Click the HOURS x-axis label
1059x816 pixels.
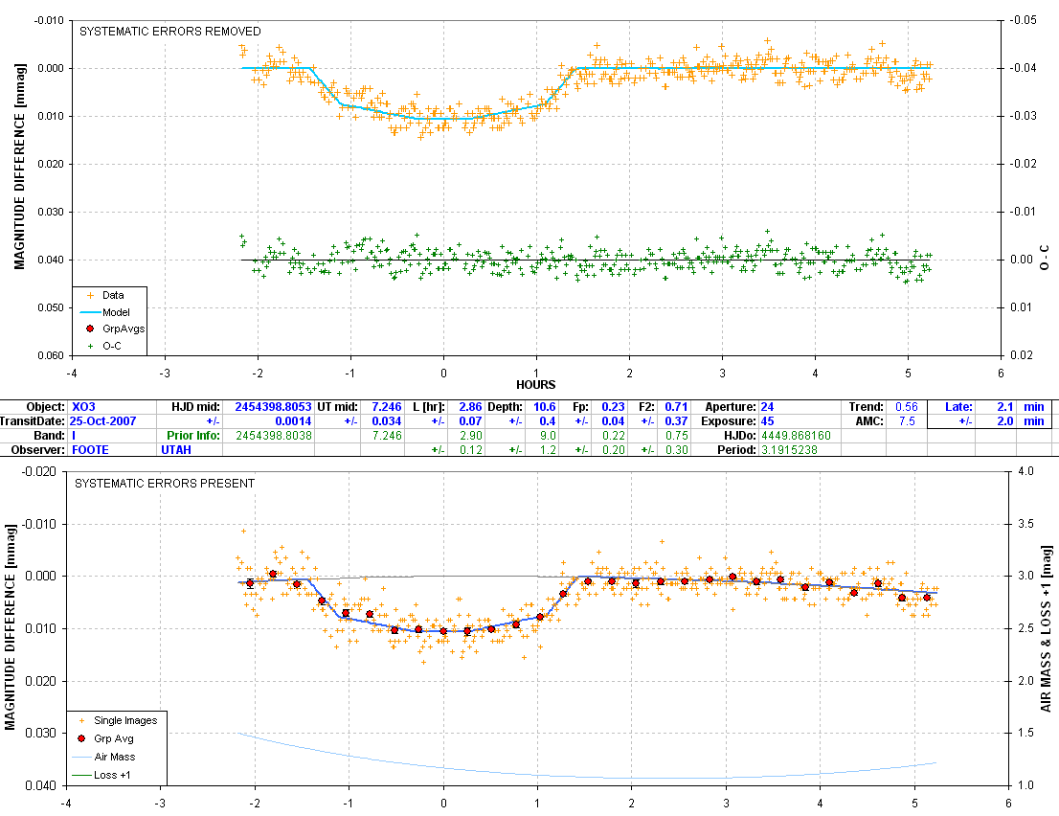click(x=536, y=386)
